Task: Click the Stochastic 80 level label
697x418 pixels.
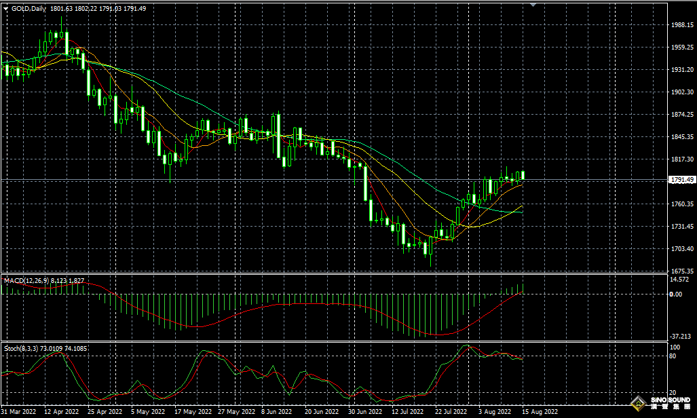Action: (674, 356)
